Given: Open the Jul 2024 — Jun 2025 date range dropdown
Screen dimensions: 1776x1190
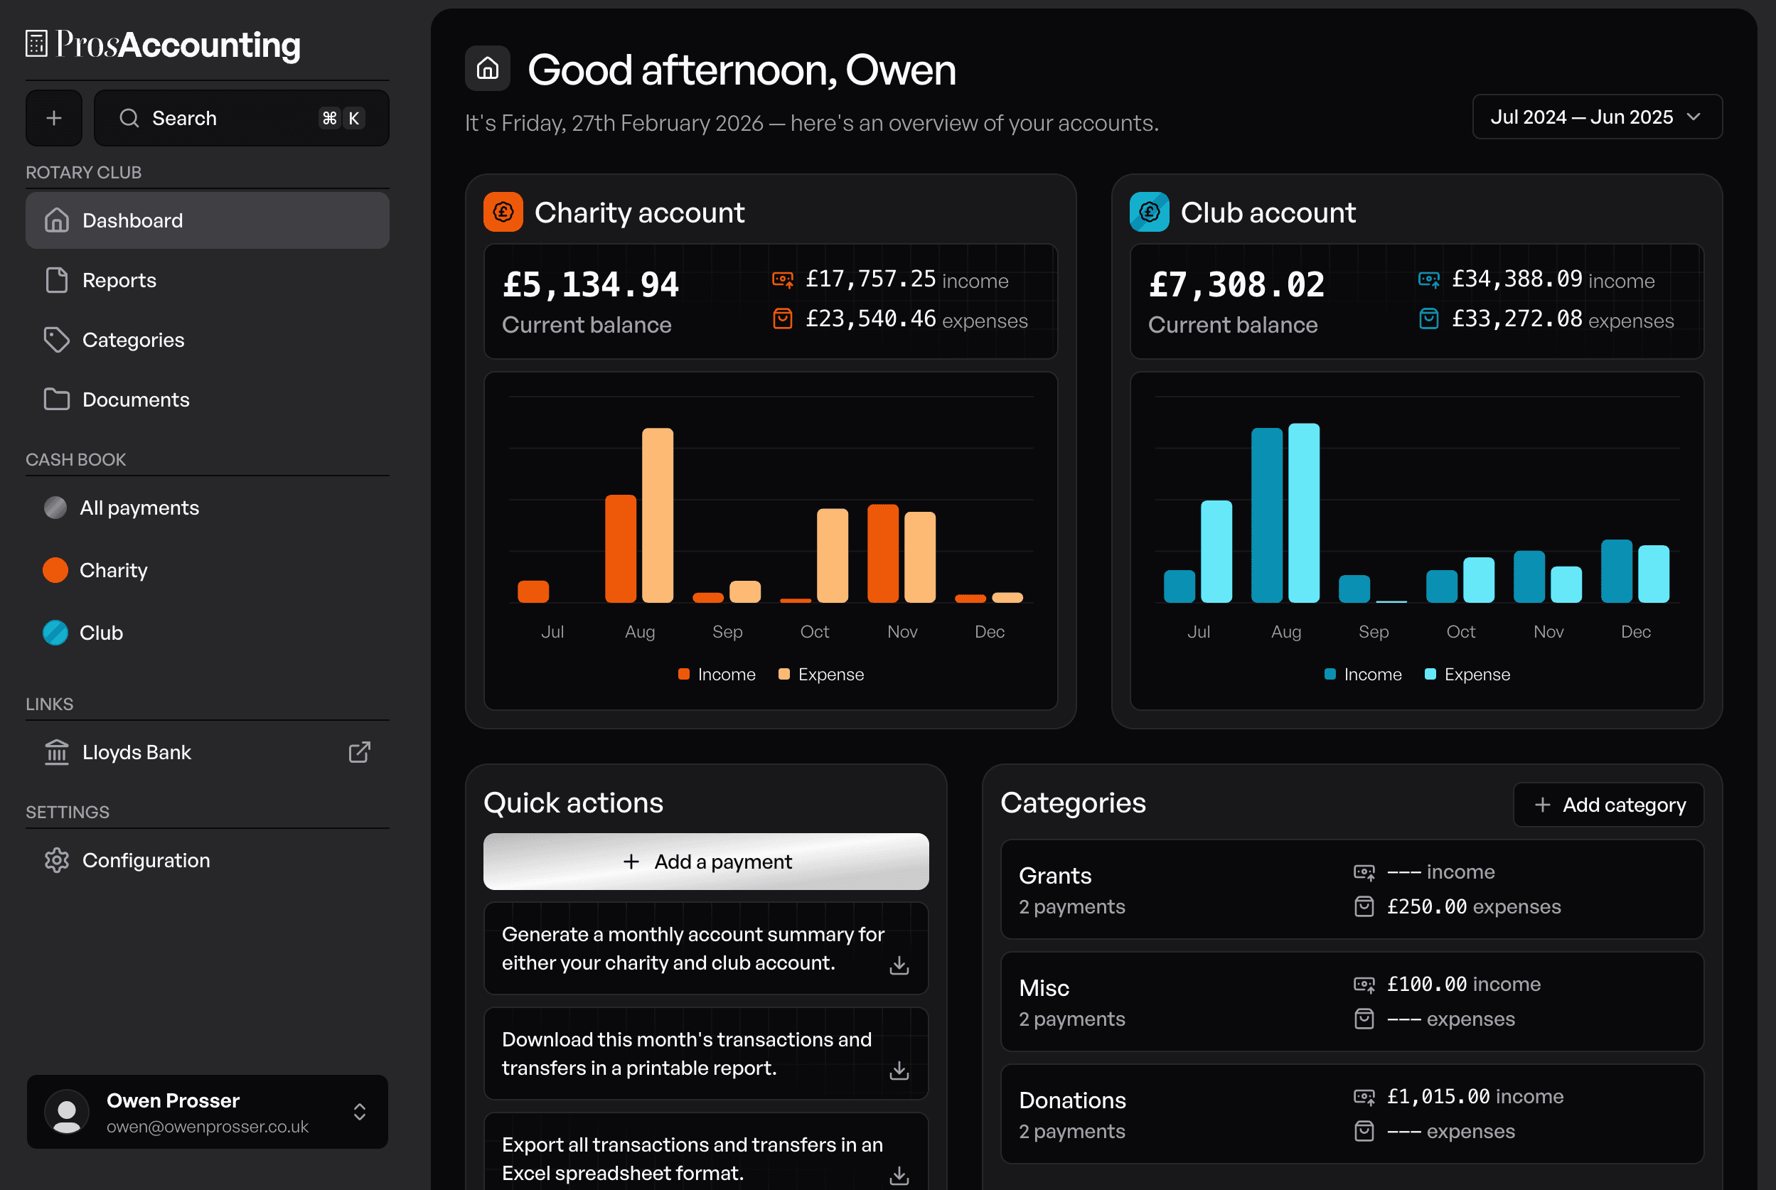Looking at the screenshot, I should click(x=1597, y=117).
